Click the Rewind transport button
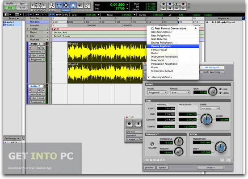The image size is (248, 179). coord(170,8)
